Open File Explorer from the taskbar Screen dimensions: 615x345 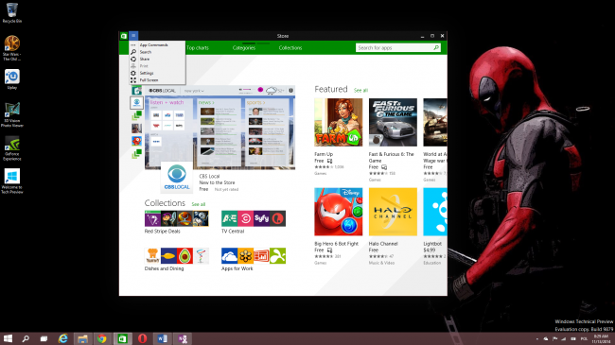[x=82, y=338]
